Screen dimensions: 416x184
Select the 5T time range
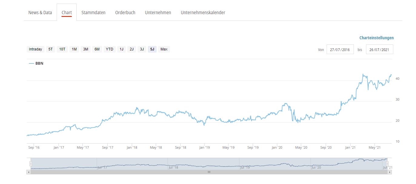[x=50, y=49]
